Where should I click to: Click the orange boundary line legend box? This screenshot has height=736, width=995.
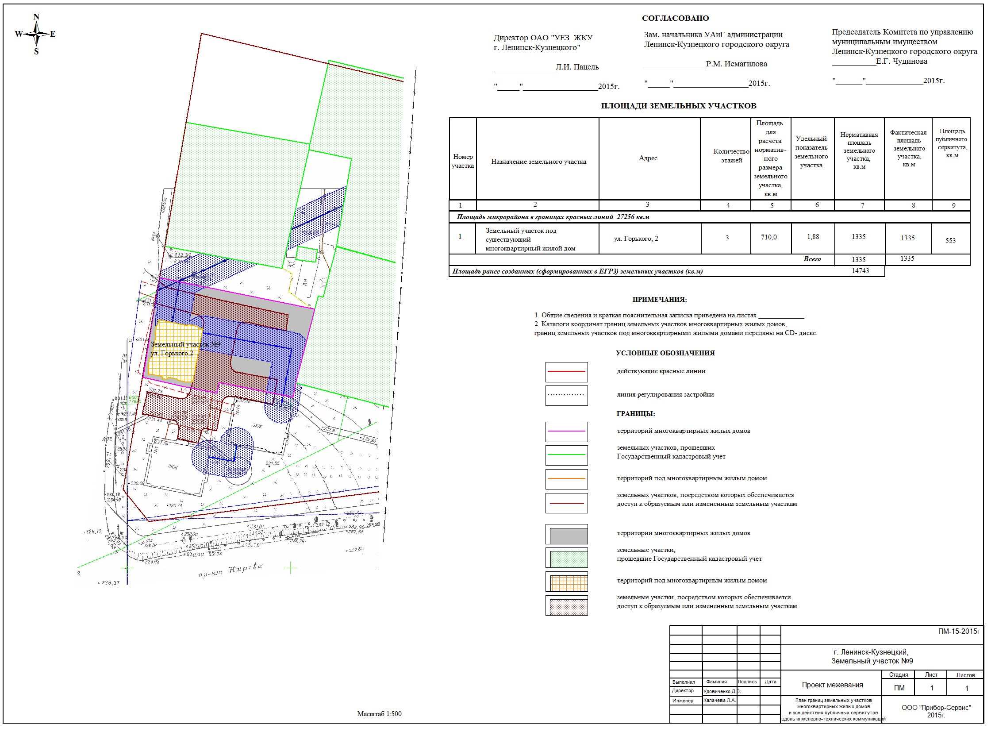(566, 479)
